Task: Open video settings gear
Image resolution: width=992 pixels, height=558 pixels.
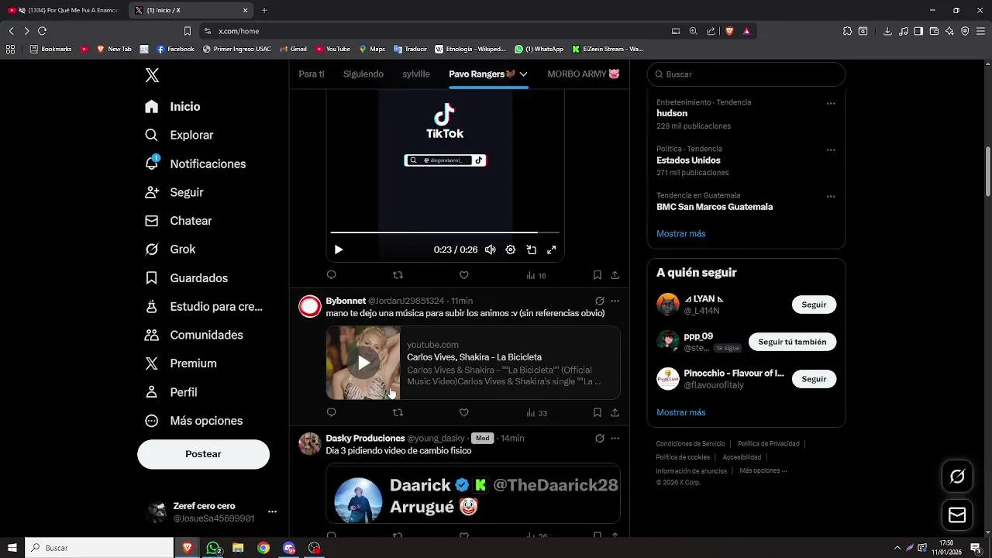Action: 511,250
